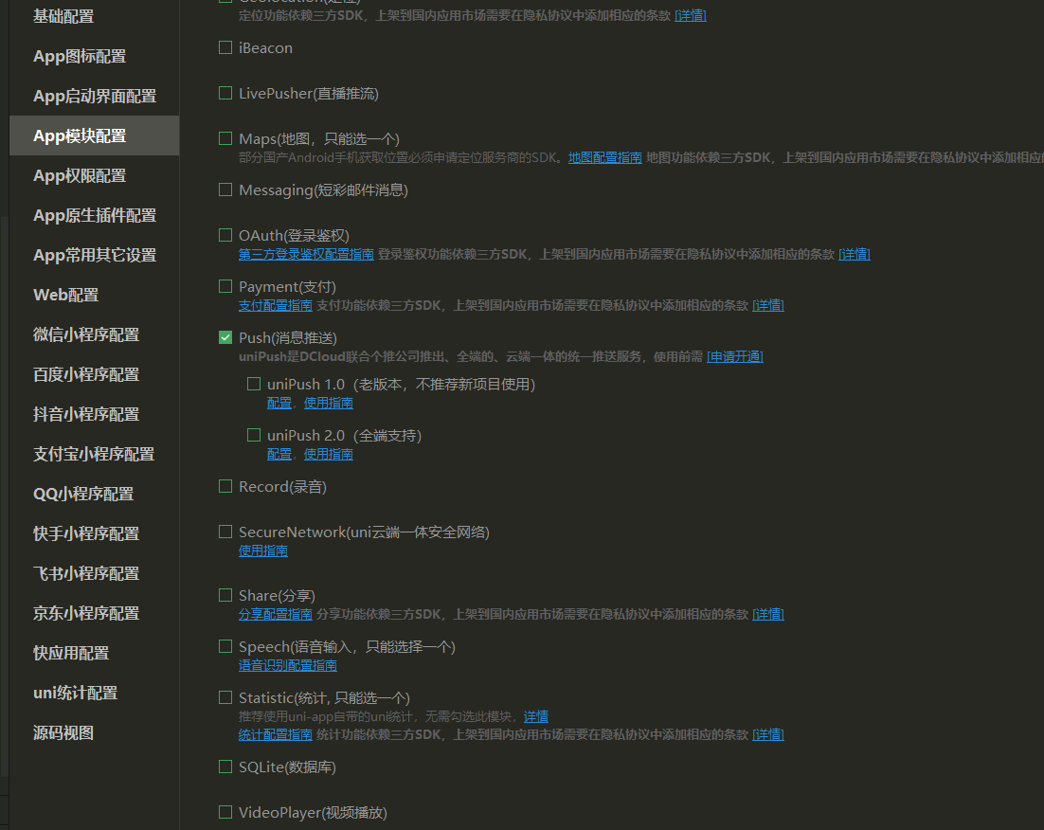
Task: Enable Payment(支付) module checkbox
Action: click(225, 286)
